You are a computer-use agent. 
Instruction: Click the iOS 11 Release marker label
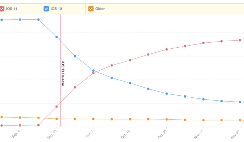point(63,74)
